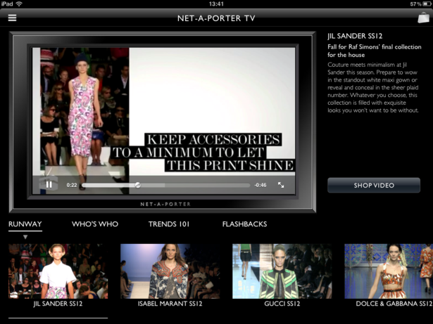Click the ISABEL MARANT SS12 caption label
The image size is (433, 324).
pyautogui.click(x=170, y=304)
